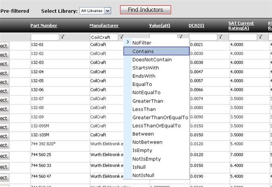Click the Part Number filter input field
The width and height of the screenshot is (272, 187).
pyautogui.click(x=45, y=37)
